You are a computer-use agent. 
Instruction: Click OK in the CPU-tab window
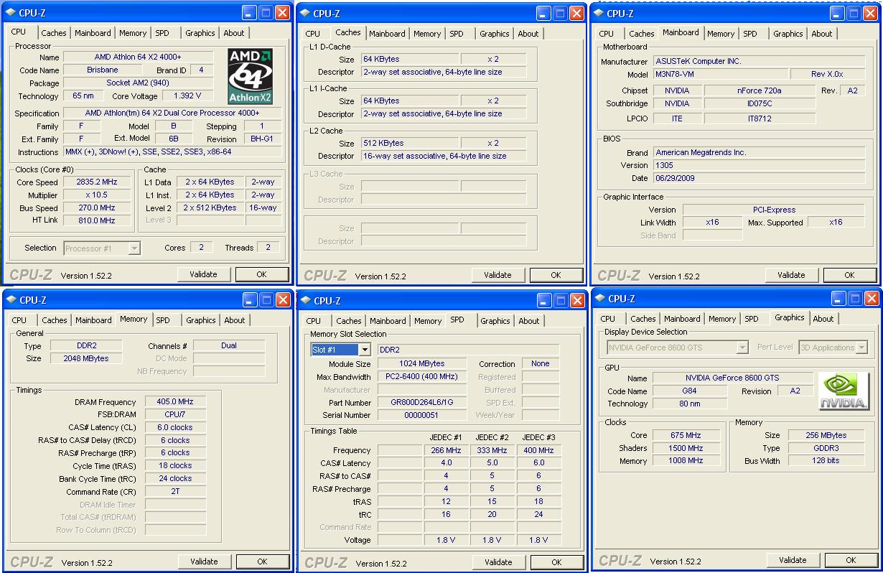pos(261,274)
